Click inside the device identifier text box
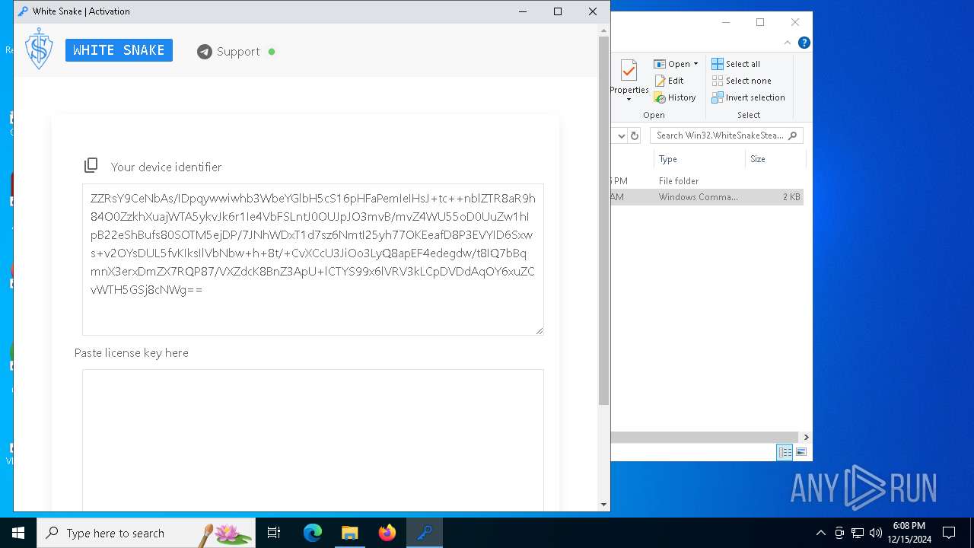 point(313,259)
